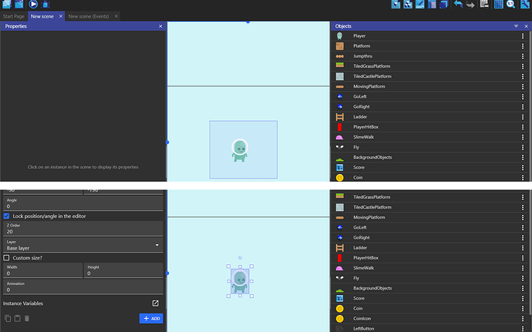
Task: Click the Instance Variables heading
Action: 23,303
